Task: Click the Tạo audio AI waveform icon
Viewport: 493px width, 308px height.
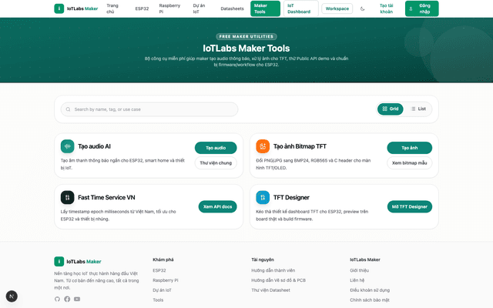Action: pos(67,146)
